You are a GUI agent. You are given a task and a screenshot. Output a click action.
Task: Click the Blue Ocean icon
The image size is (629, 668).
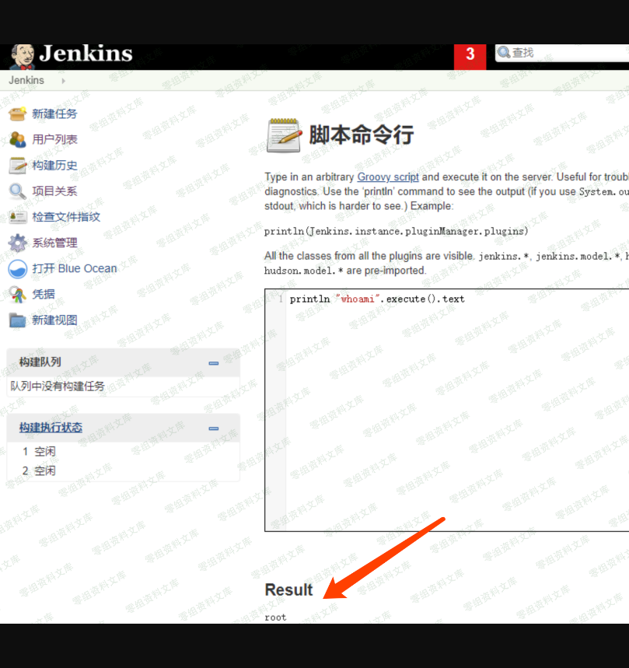pyautogui.click(x=17, y=269)
